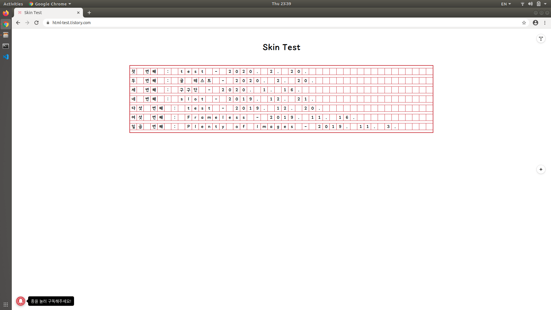Viewport: 551px width, 310px height.
Task: Click the round plus floating button
Action: (x=541, y=169)
